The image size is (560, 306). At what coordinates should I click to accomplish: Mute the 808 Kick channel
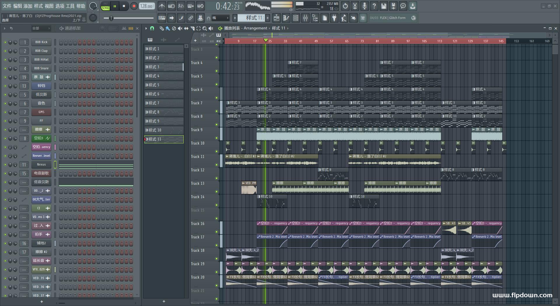(5, 42)
